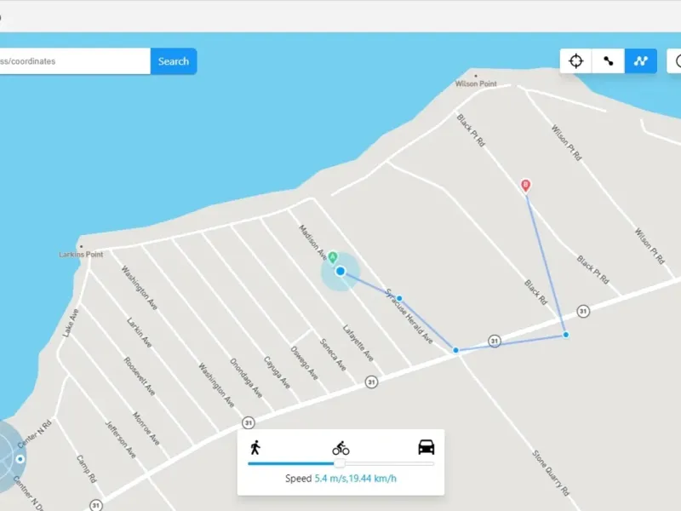The image size is (681, 511).
Task: Choose the two-spot route mode icon
Action: tap(609, 61)
